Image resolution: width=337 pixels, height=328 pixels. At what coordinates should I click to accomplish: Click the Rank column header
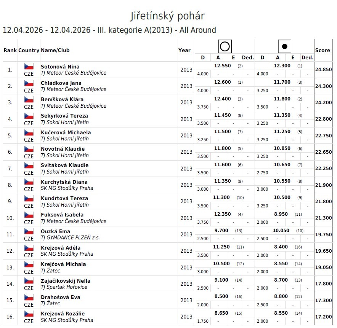[10, 50]
